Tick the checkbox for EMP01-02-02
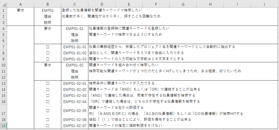This screenshot has width=279, height=130. 47,89
